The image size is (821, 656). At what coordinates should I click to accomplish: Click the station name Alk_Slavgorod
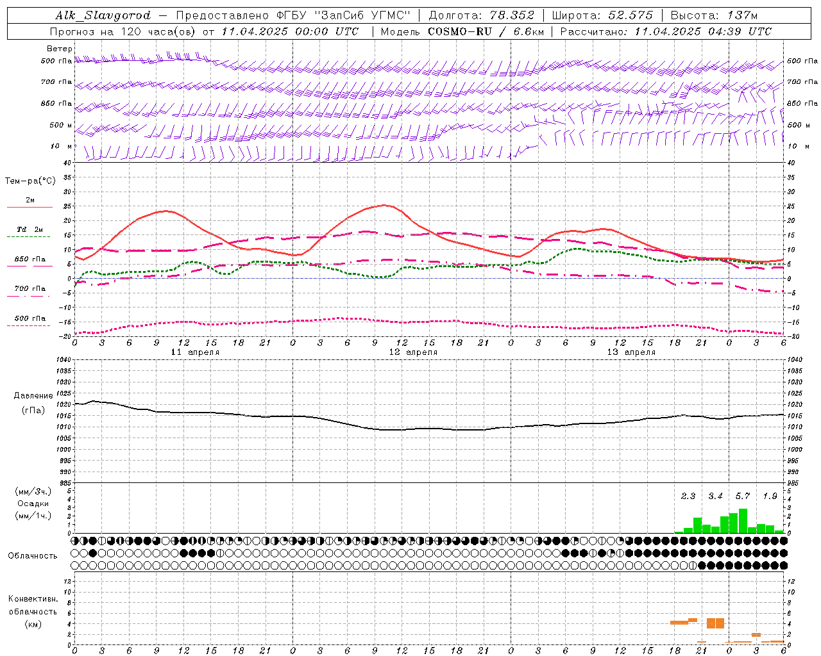pos(103,15)
